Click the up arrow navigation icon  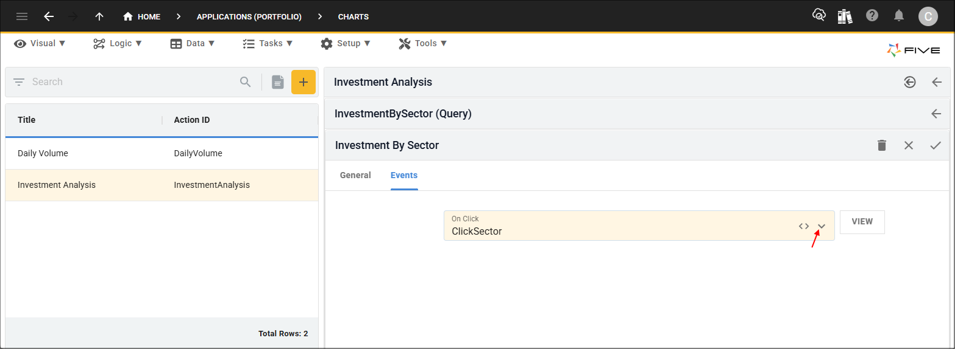tap(99, 16)
